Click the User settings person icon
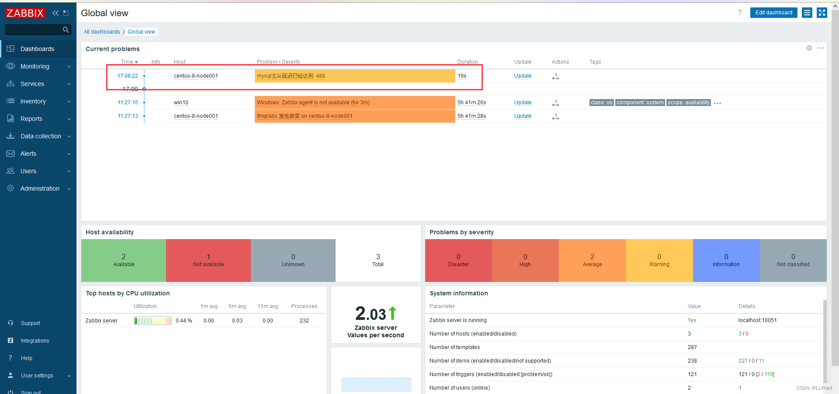839x394 pixels. (x=10, y=375)
